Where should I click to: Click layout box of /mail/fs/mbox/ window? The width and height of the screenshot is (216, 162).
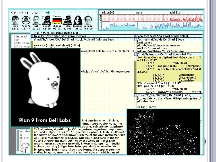click(x=136, y=54)
